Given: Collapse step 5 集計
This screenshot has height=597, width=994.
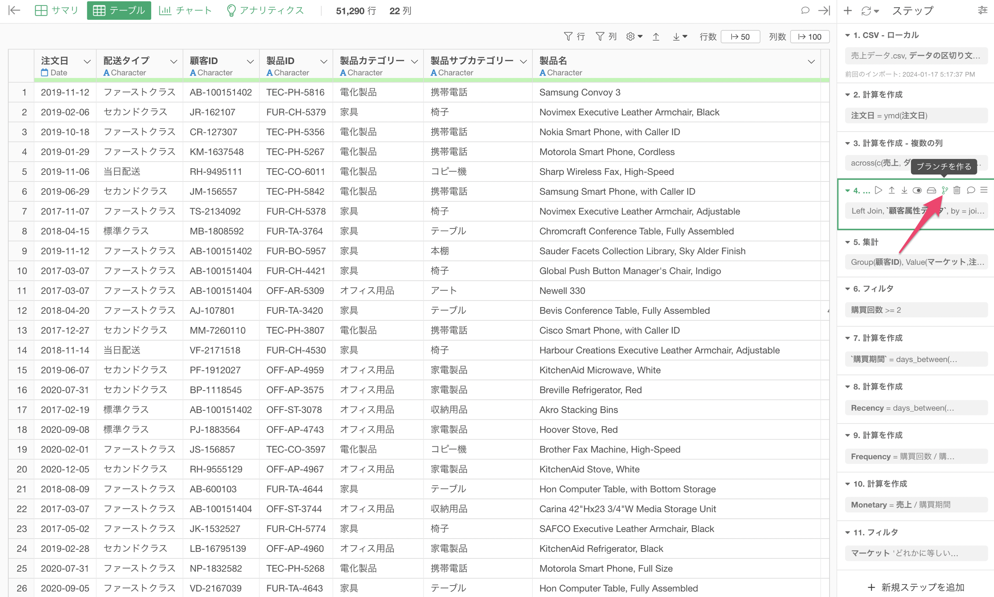Looking at the screenshot, I should tap(848, 242).
